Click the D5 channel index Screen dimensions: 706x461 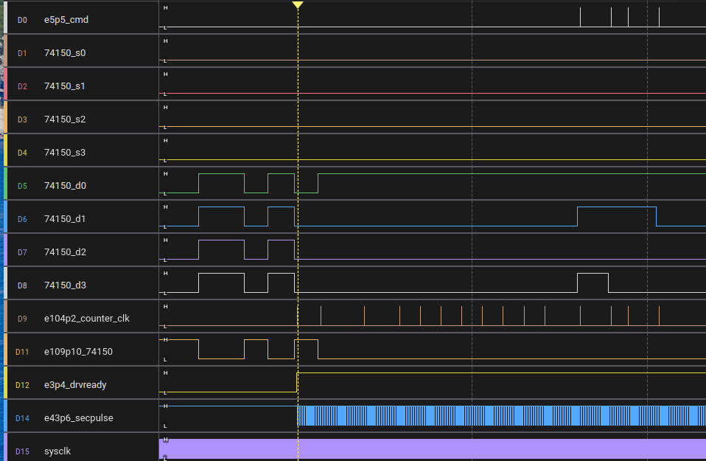pos(22,186)
